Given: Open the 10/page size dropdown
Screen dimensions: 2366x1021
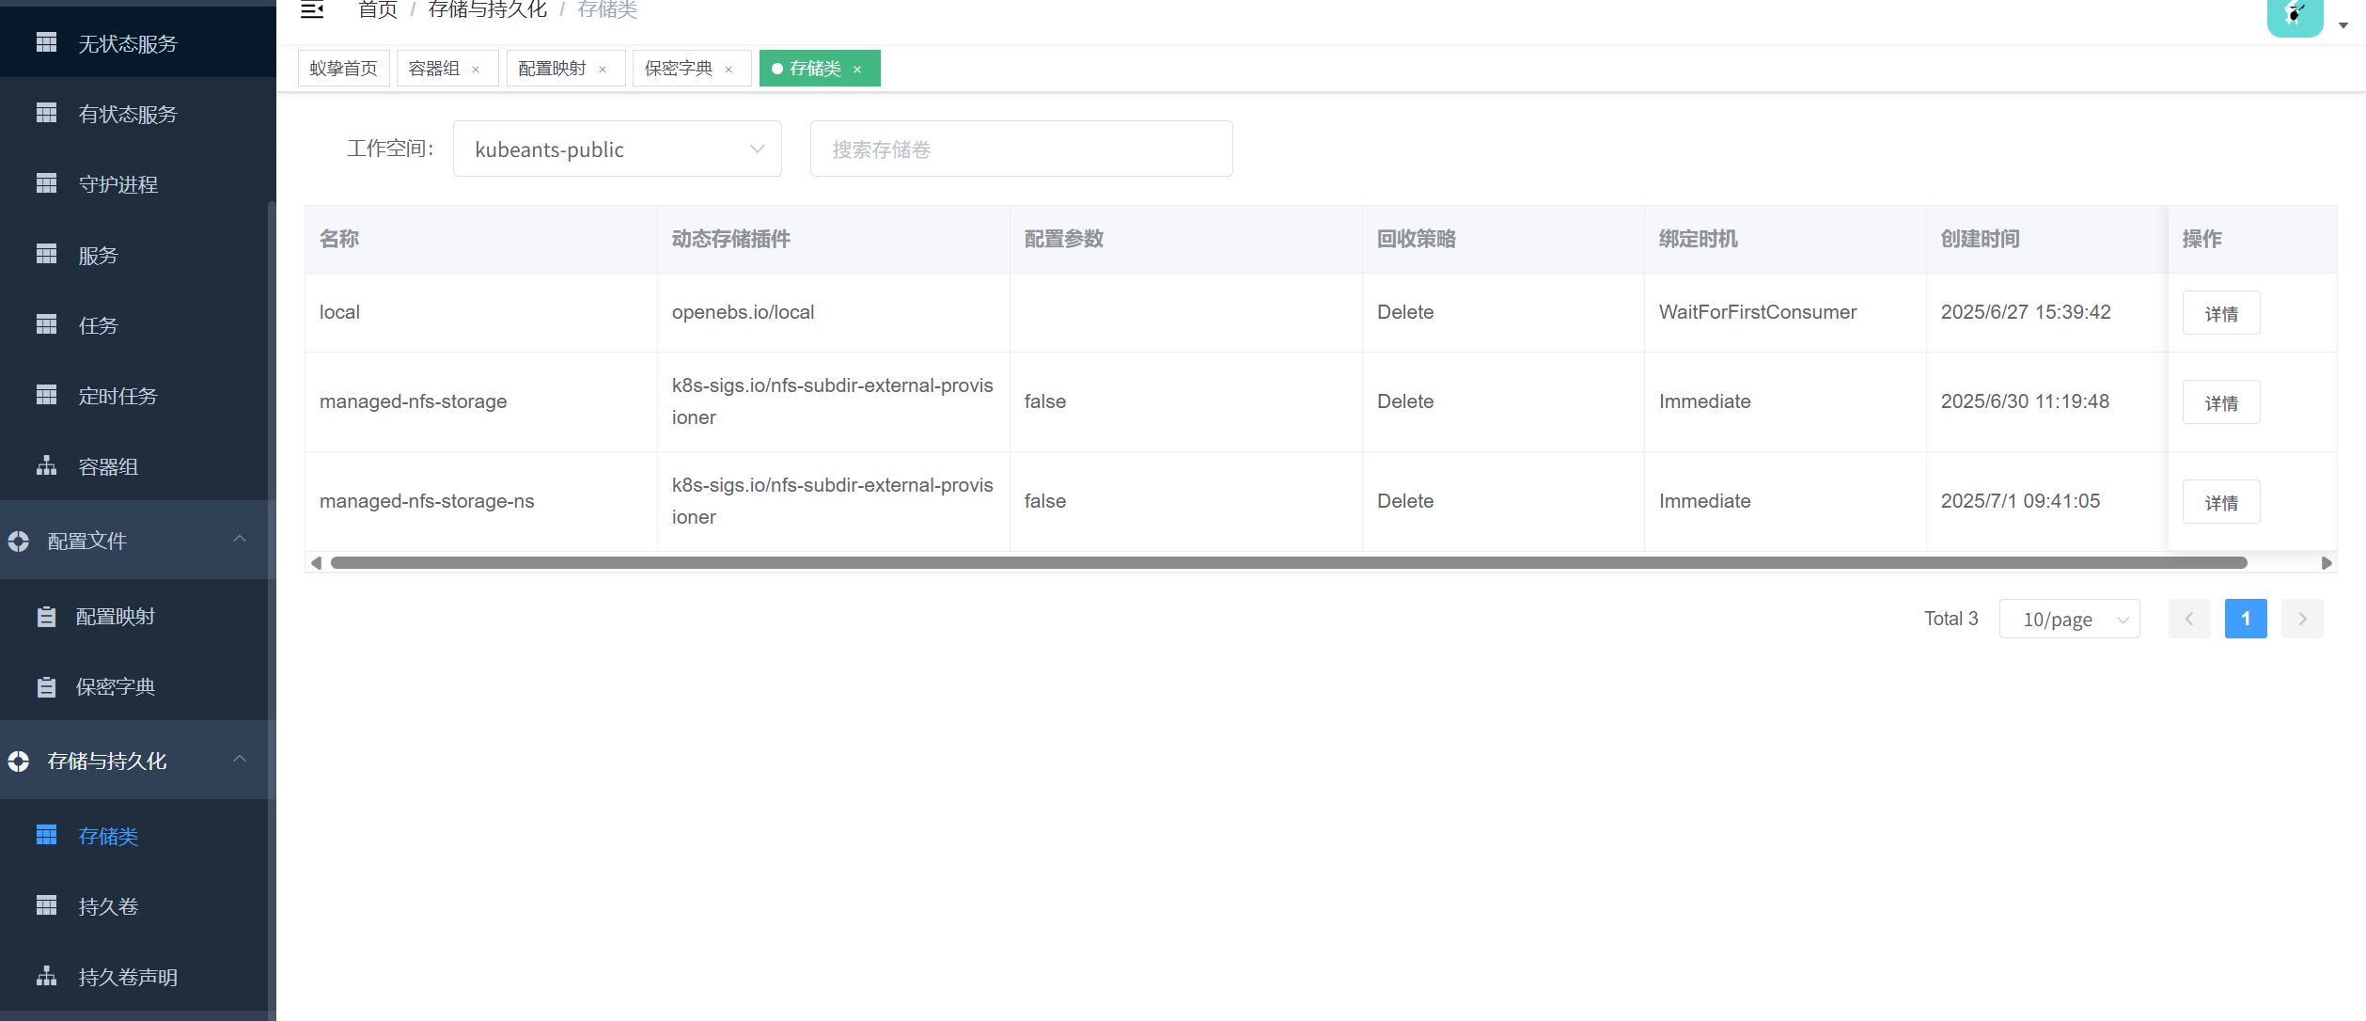Looking at the screenshot, I should (x=2069, y=620).
